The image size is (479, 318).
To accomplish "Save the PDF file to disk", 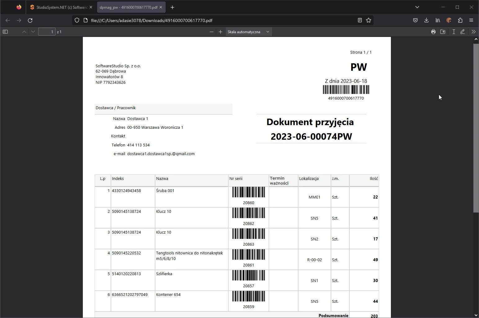I will tap(443, 32).
